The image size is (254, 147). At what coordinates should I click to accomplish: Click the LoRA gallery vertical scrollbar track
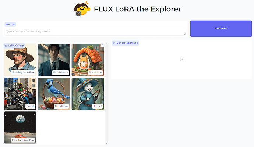click(x=107, y=94)
